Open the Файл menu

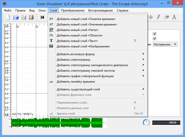click(8, 10)
